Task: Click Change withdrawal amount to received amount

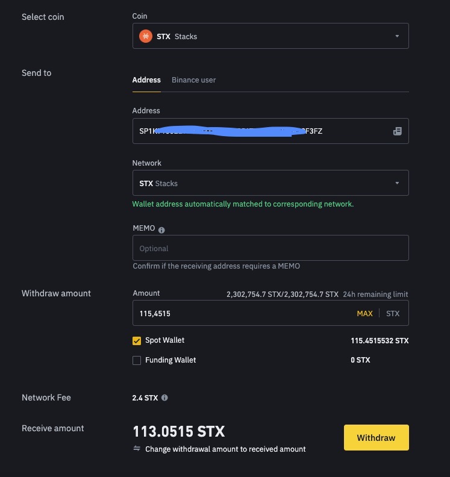Action: pos(225,449)
